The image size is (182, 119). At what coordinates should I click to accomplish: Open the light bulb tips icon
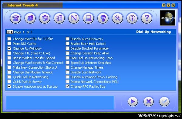pos(103,18)
